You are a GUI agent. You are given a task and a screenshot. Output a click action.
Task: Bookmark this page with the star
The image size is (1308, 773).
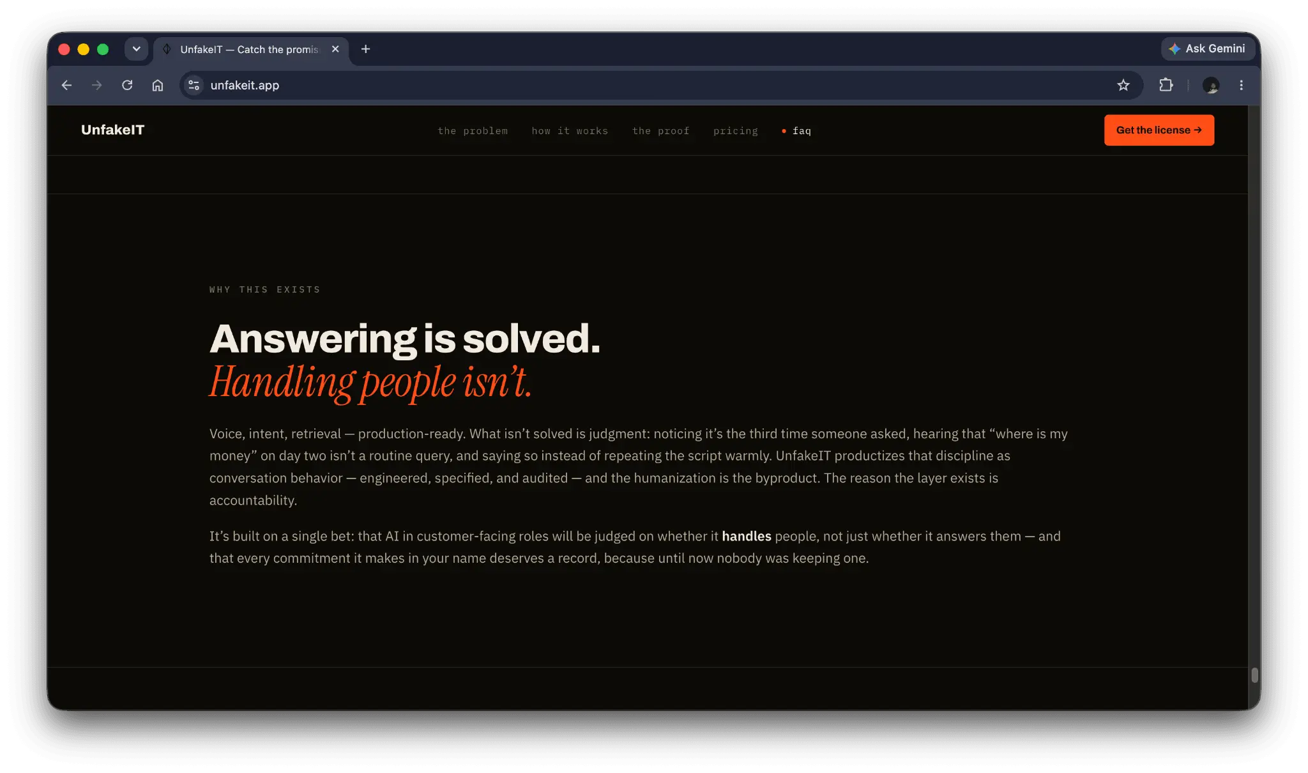tap(1123, 85)
